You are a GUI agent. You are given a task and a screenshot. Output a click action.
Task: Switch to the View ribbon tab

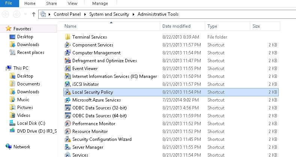72,3
